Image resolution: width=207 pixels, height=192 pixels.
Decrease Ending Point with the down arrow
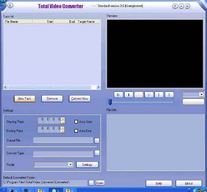coord(63,131)
